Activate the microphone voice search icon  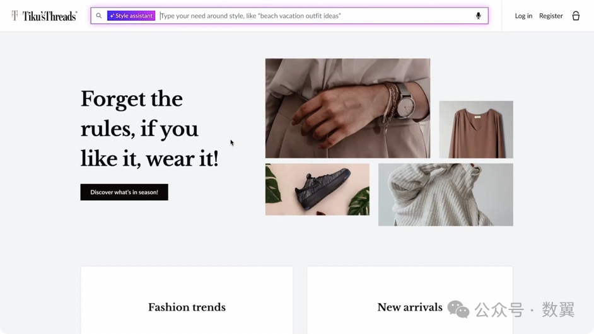coord(479,16)
